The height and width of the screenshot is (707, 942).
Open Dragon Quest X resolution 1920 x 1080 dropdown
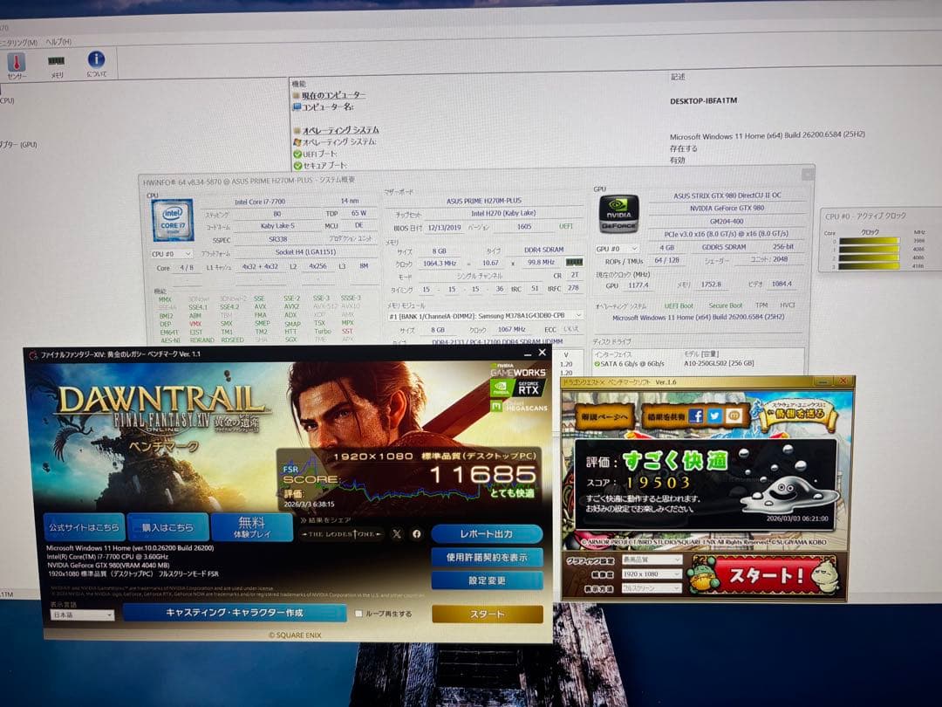click(x=652, y=574)
